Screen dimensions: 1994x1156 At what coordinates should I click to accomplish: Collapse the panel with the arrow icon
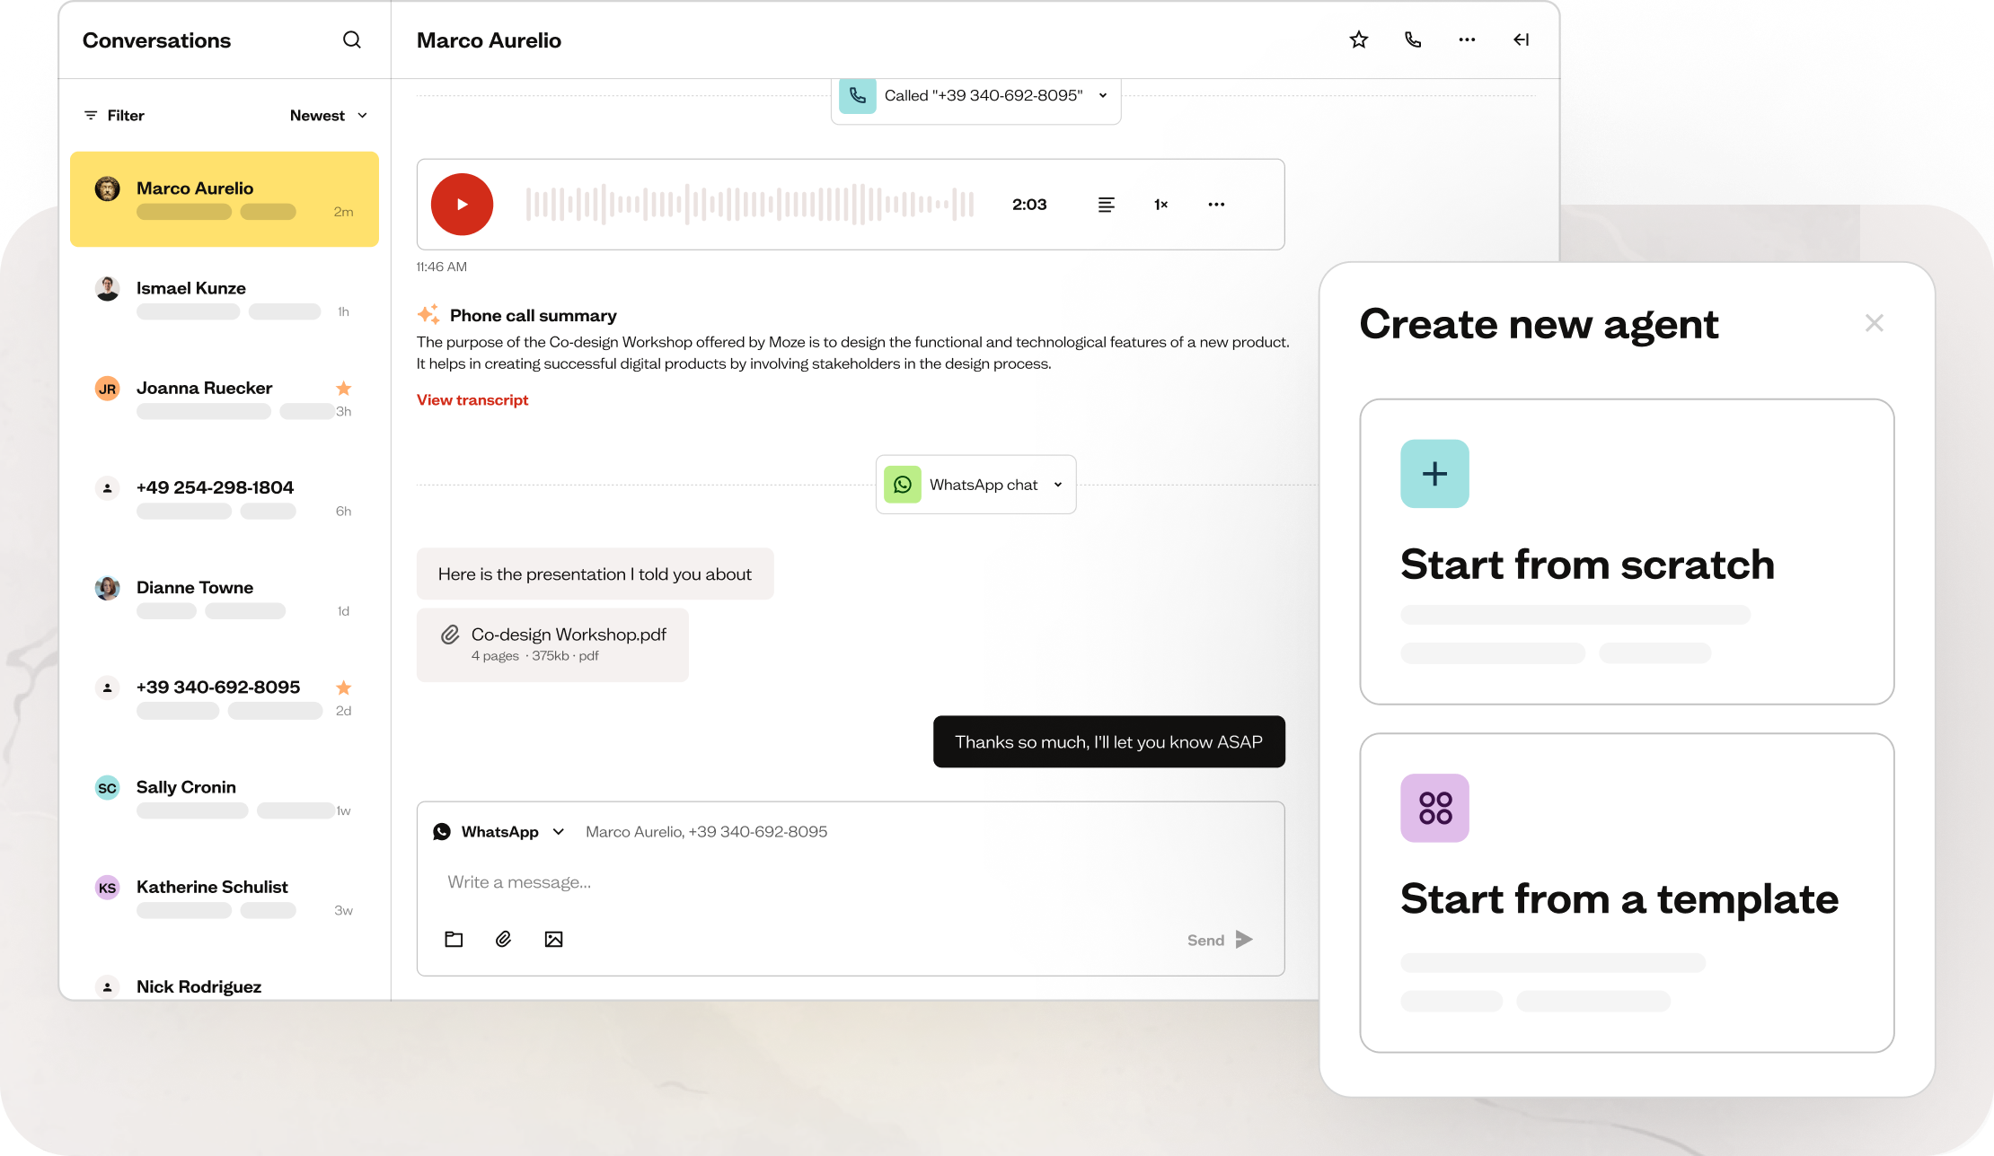[1521, 39]
